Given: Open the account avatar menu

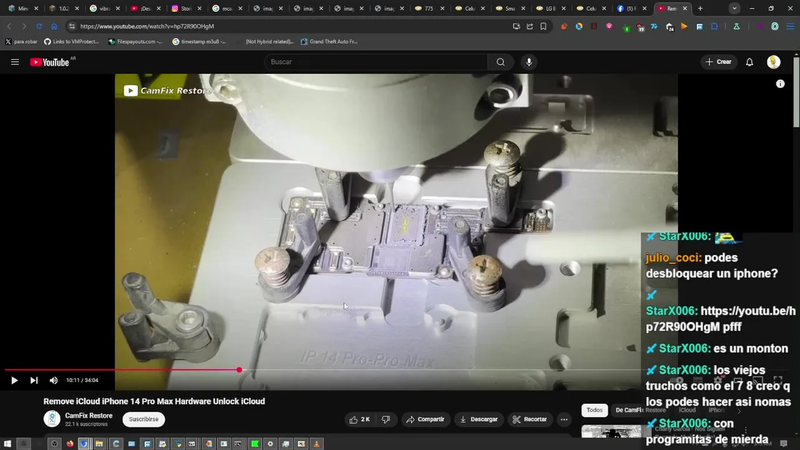Looking at the screenshot, I should click(774, 62).
